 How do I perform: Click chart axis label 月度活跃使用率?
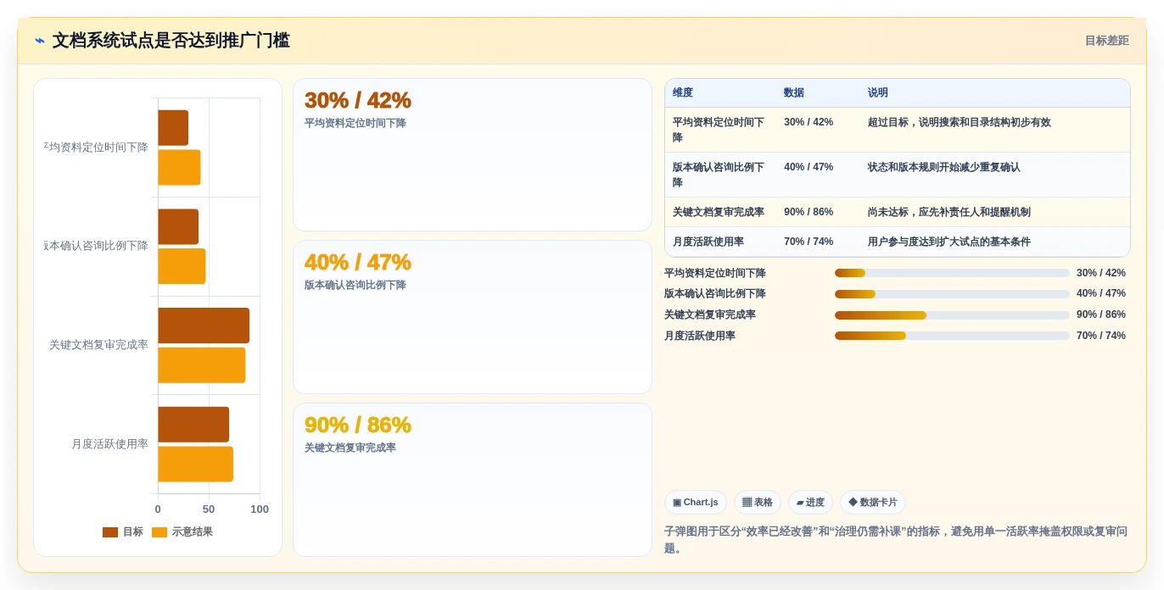(x=110, y=444)
